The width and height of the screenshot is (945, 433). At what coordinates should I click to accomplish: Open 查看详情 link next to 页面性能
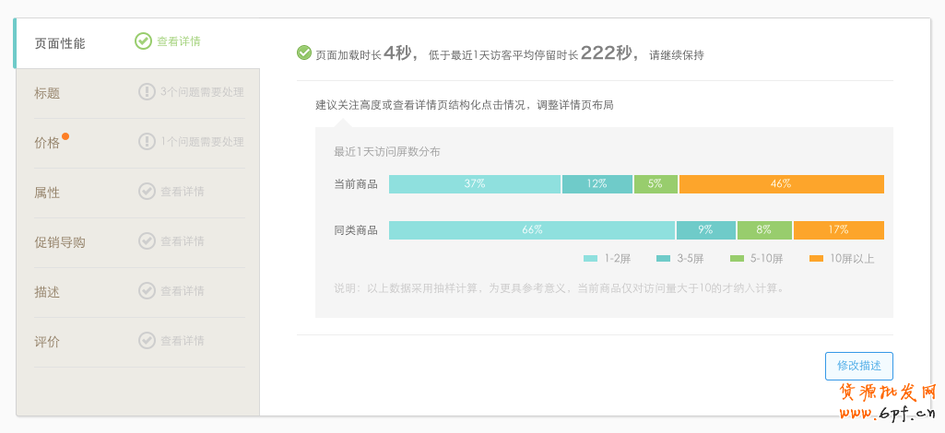(x=179, y=41)
